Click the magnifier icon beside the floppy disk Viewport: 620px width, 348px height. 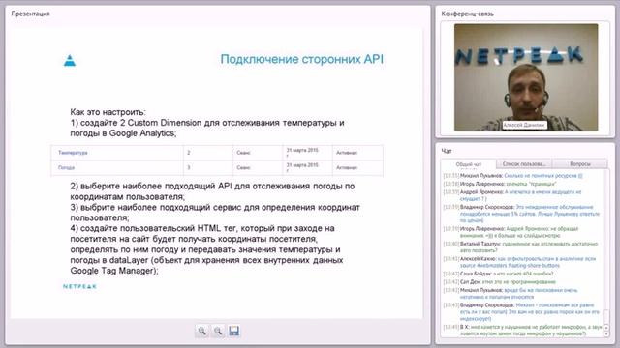point(218,331)
